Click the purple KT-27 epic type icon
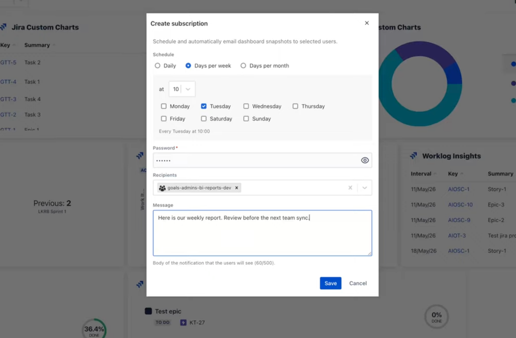516x338 pixels. pos(183,323)
